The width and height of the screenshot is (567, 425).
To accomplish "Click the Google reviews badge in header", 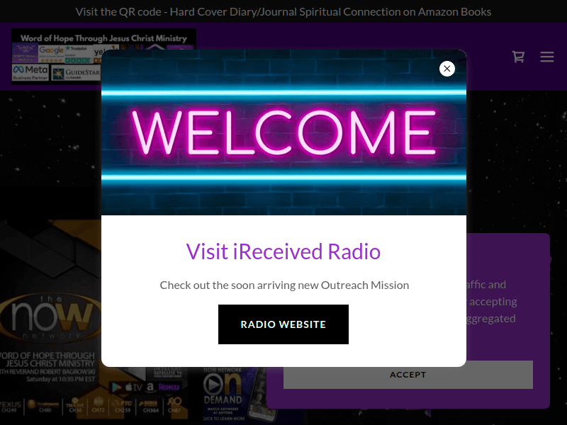I will 52,52.
